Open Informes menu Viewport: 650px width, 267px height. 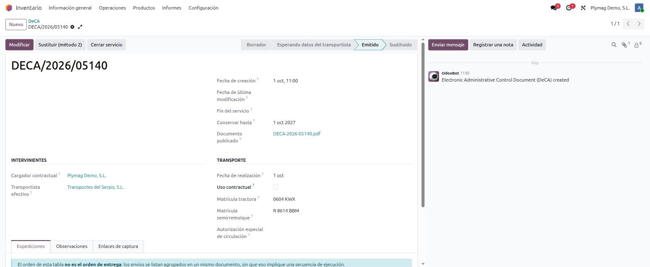(x=172, y=8)
